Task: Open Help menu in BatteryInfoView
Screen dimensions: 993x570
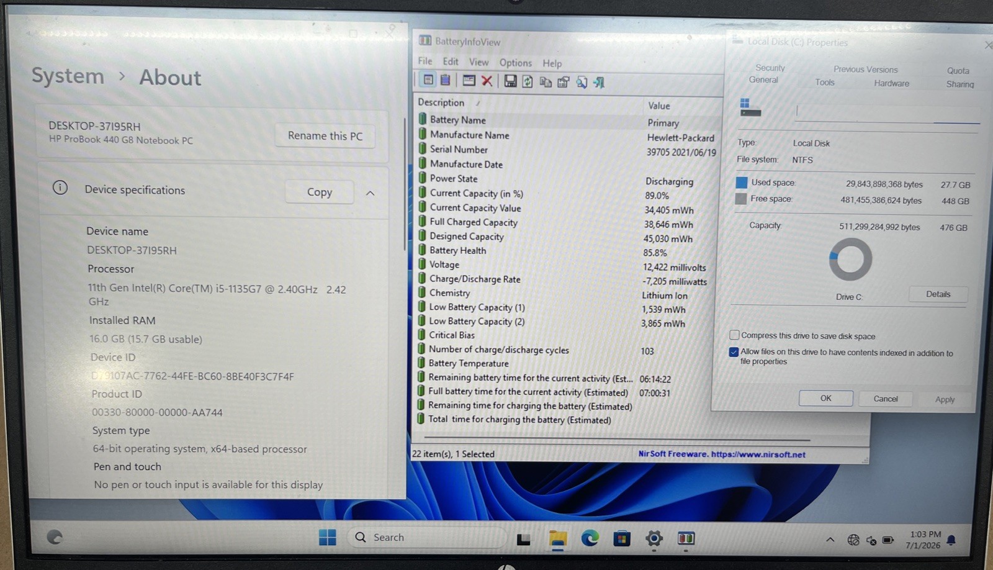Action: tap(552, 63)
